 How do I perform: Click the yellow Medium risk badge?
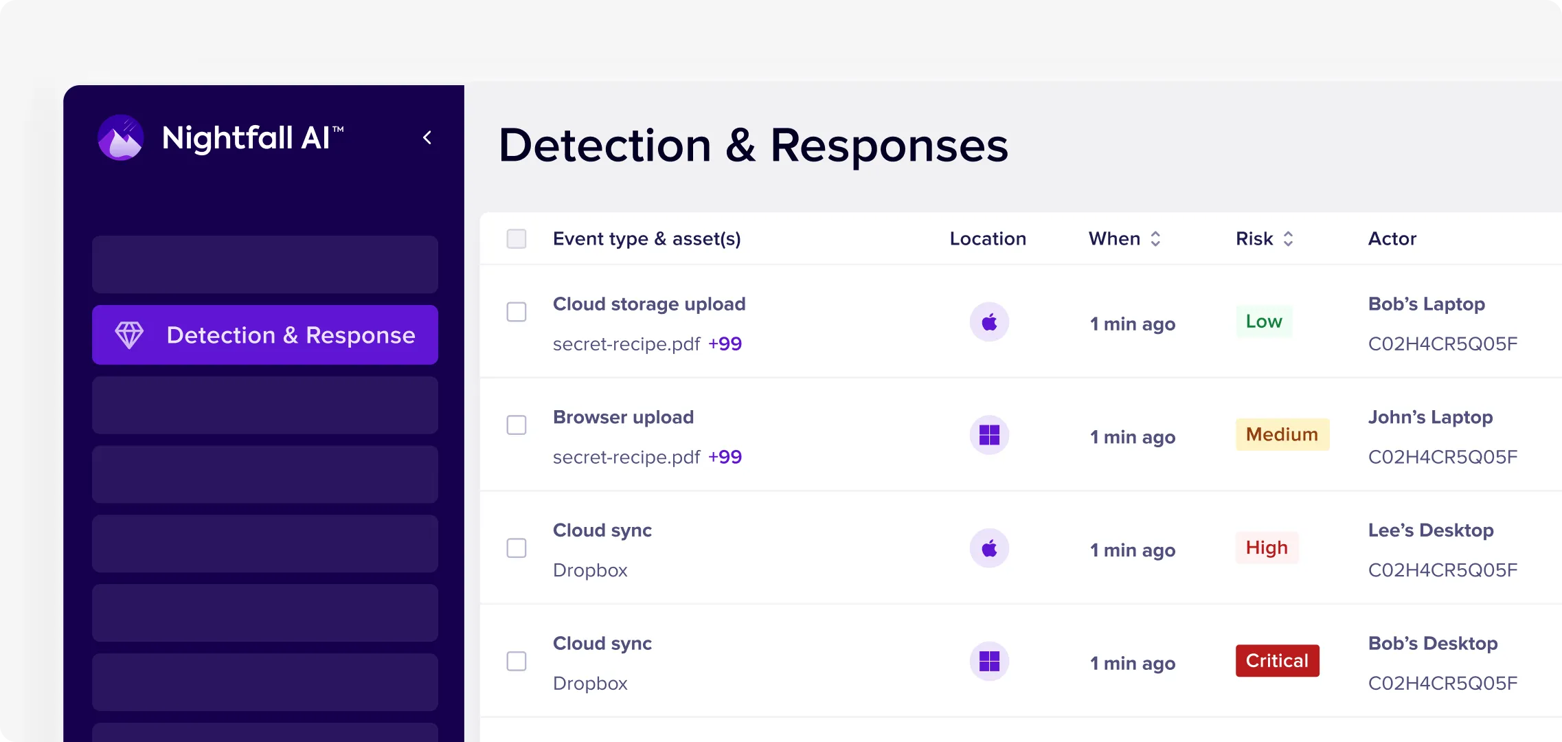pos(1282,434)
